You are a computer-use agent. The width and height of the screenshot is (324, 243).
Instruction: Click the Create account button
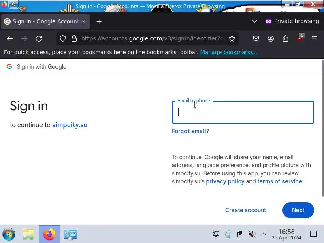[245, 210]
